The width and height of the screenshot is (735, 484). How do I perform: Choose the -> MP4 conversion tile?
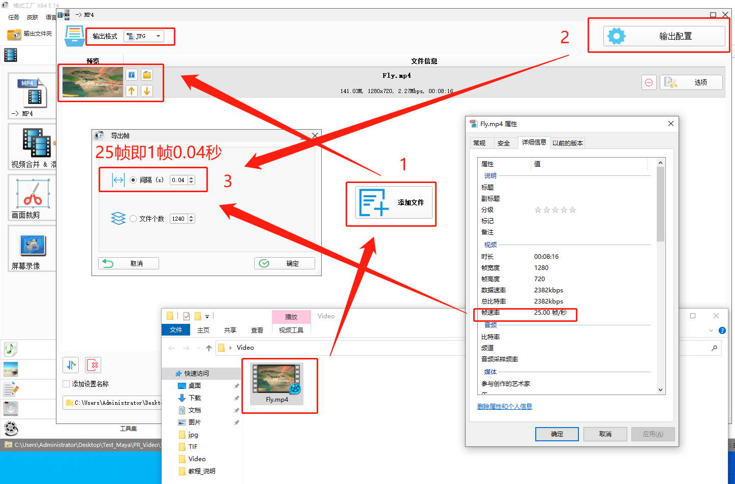(33, 96)
